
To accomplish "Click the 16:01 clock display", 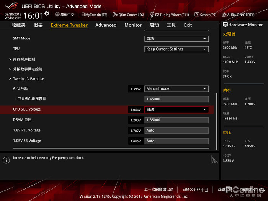I will 33,16.
